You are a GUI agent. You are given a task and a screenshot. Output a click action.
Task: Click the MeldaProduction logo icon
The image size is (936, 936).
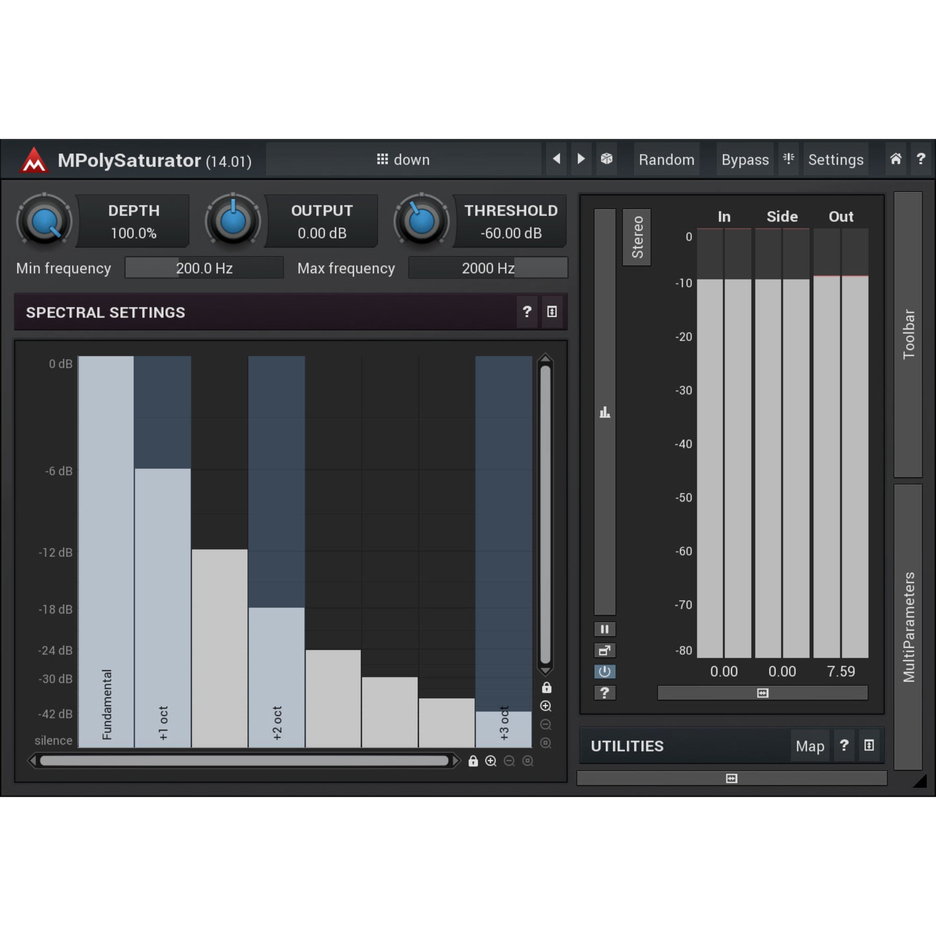(33, 160)
